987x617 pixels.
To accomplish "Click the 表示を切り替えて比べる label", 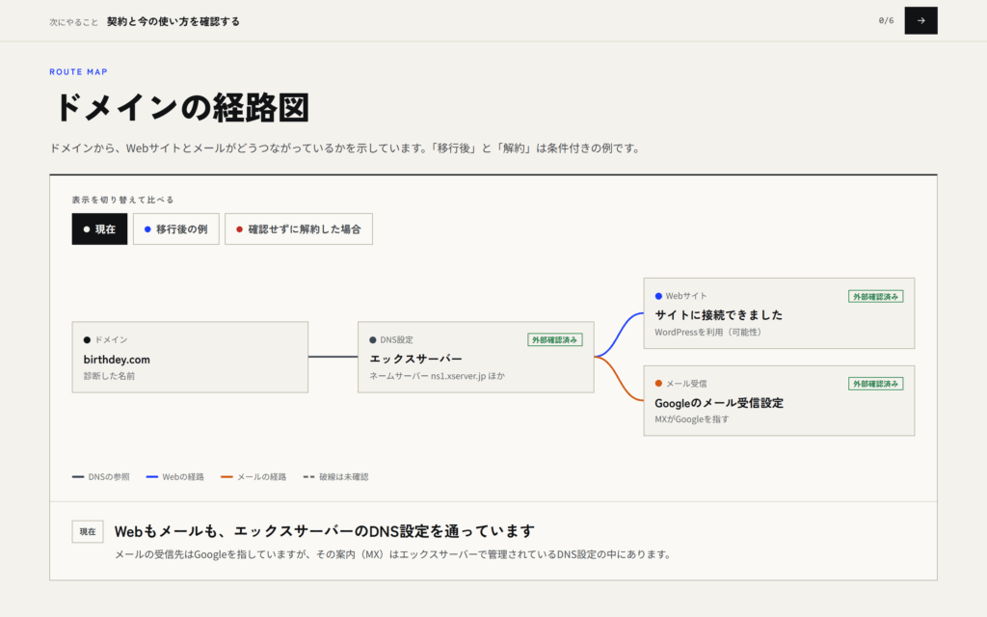I will pos(122,201).
